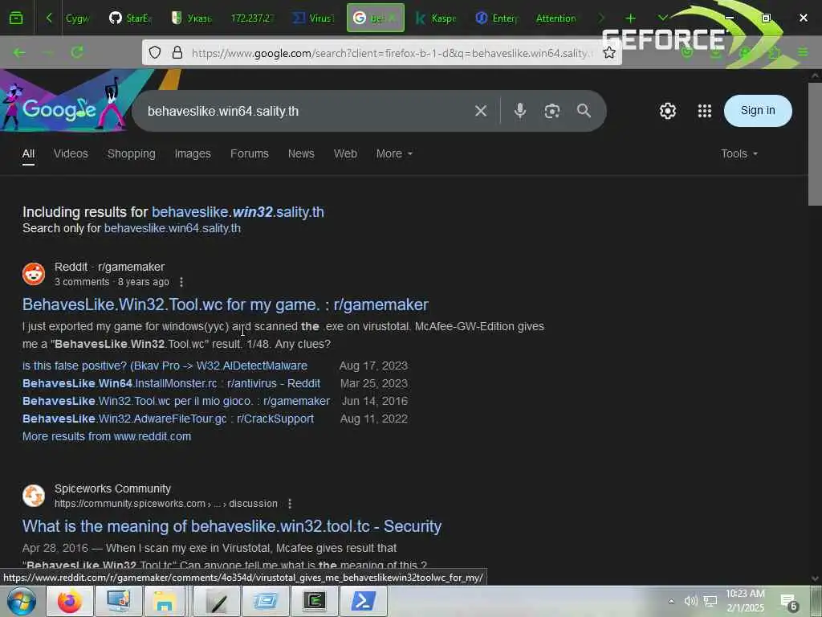Click the Reddit favicon of first result

[x=34, y=274]
